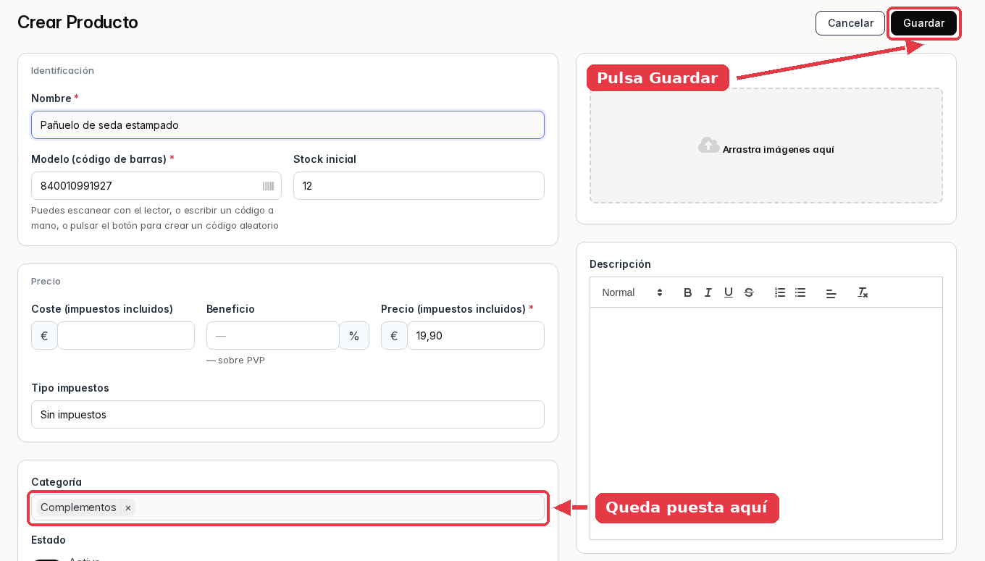This screenshot has width=985, height=561.
Task: Open the Normal heading style dropdown
Action: click(632, 292)
